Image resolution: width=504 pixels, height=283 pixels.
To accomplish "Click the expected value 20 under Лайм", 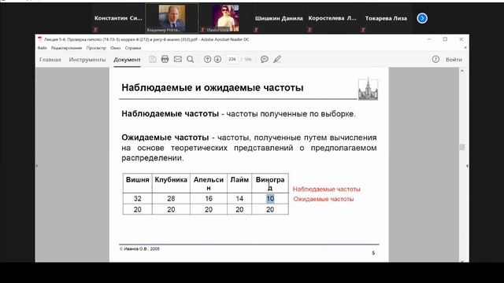I will 239,210.
